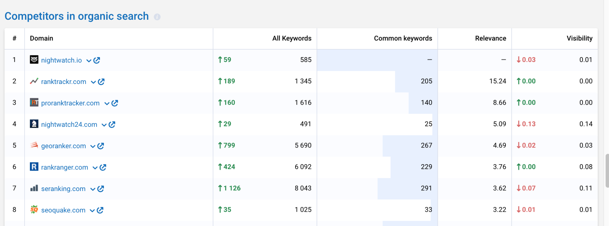Screen dimensions: 609x226
Task: Expand the proranktracker.com dropdown chevron
Action: click(107, 103)
